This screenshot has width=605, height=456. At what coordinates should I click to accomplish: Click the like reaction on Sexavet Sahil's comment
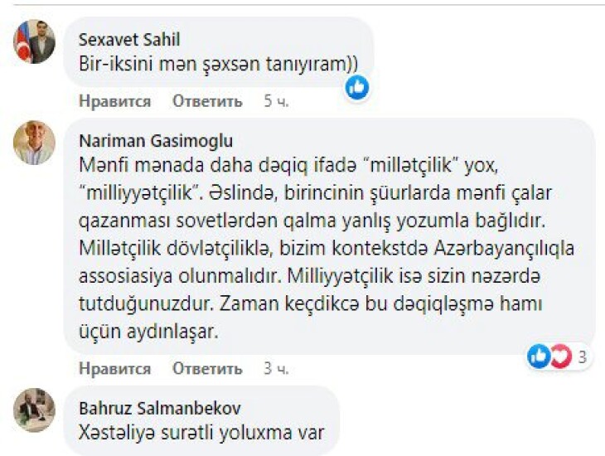357,87
